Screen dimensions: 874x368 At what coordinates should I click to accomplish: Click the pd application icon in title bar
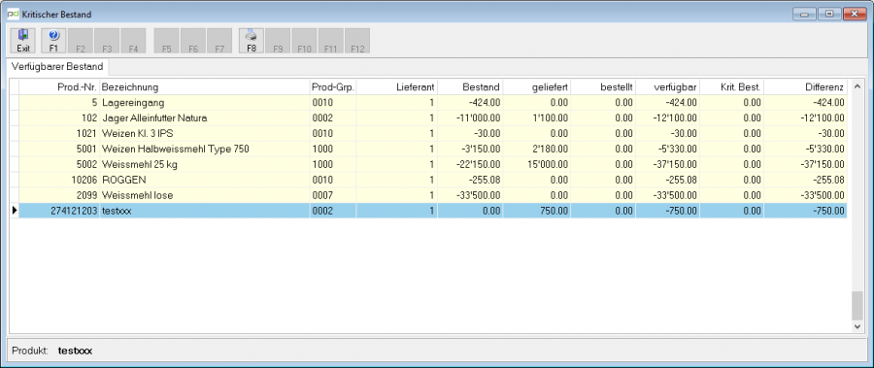tap(13, 14)
